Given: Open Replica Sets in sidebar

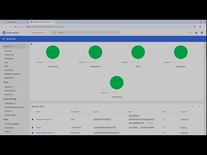Looking at the screenshot, I should [x=9, y=70].
